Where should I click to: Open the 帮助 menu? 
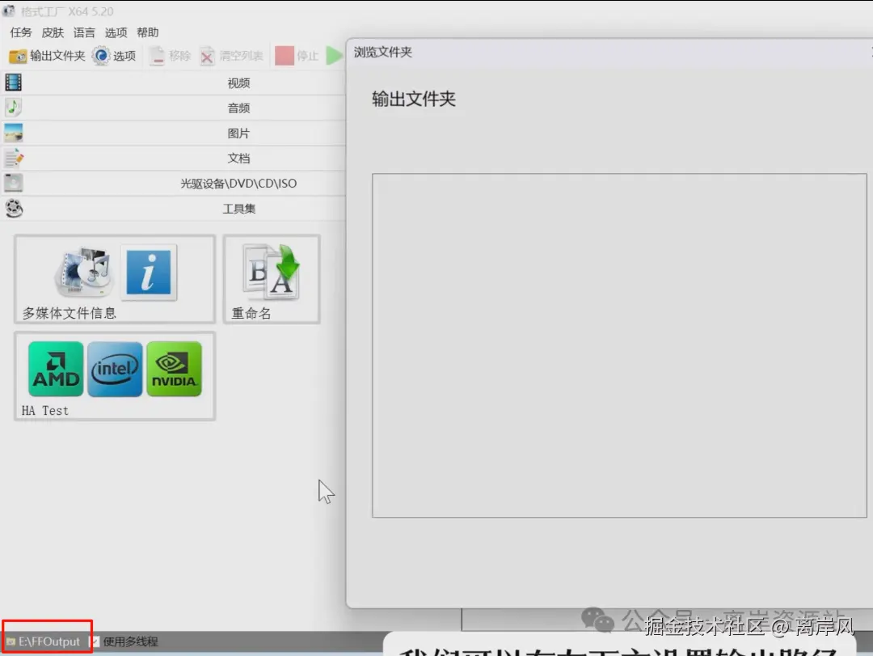147,32
